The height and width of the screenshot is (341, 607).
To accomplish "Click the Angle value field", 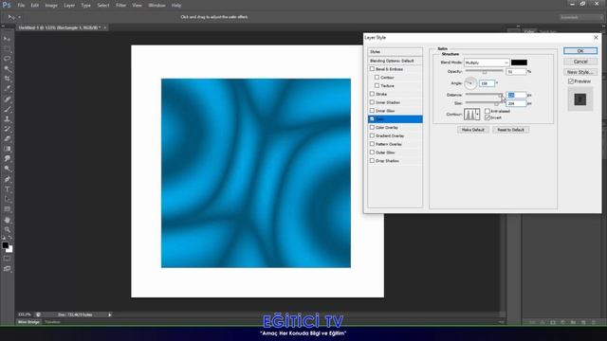I will click(487, 83).
